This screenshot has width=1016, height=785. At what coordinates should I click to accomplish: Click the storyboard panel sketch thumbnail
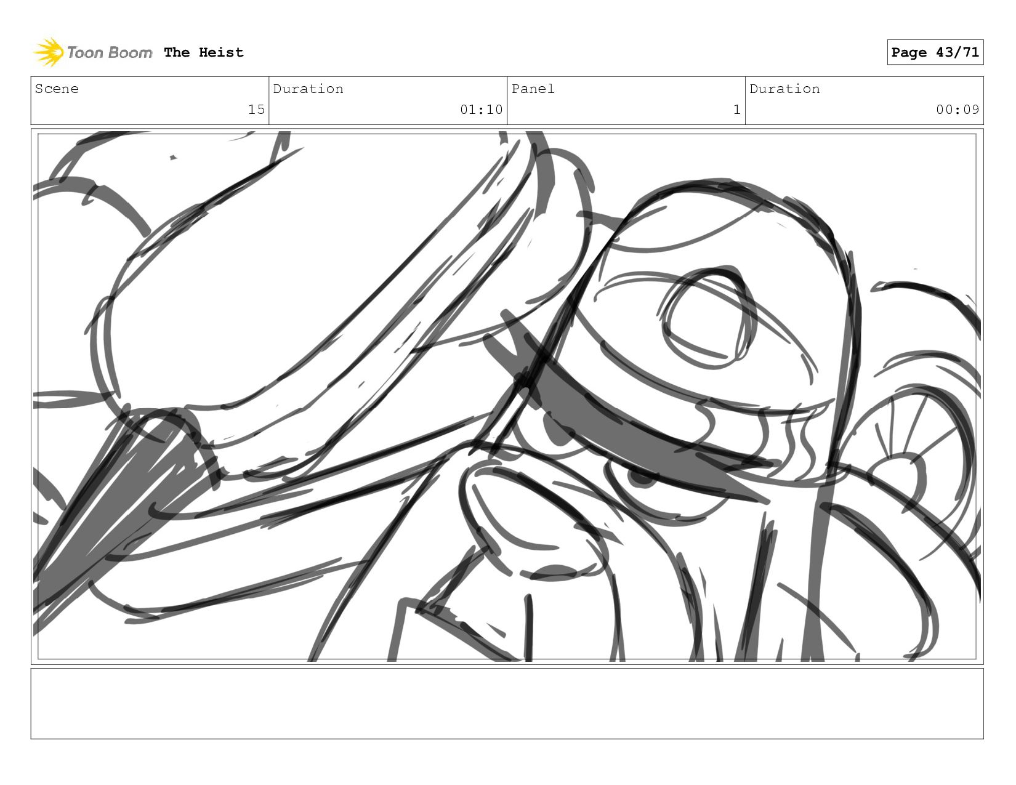point(507,397)
